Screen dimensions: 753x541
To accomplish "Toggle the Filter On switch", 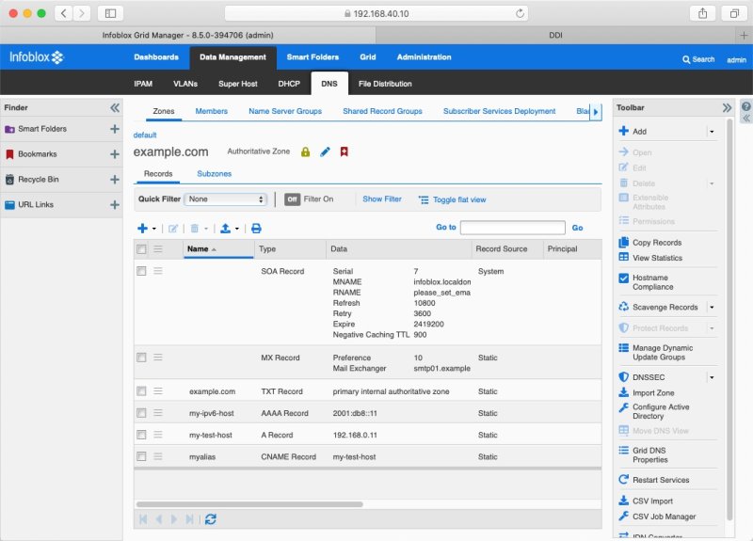I will click(292, 199).
